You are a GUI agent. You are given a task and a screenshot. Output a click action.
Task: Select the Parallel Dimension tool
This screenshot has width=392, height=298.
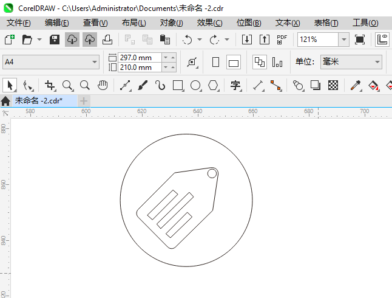(x=259, y=86)
